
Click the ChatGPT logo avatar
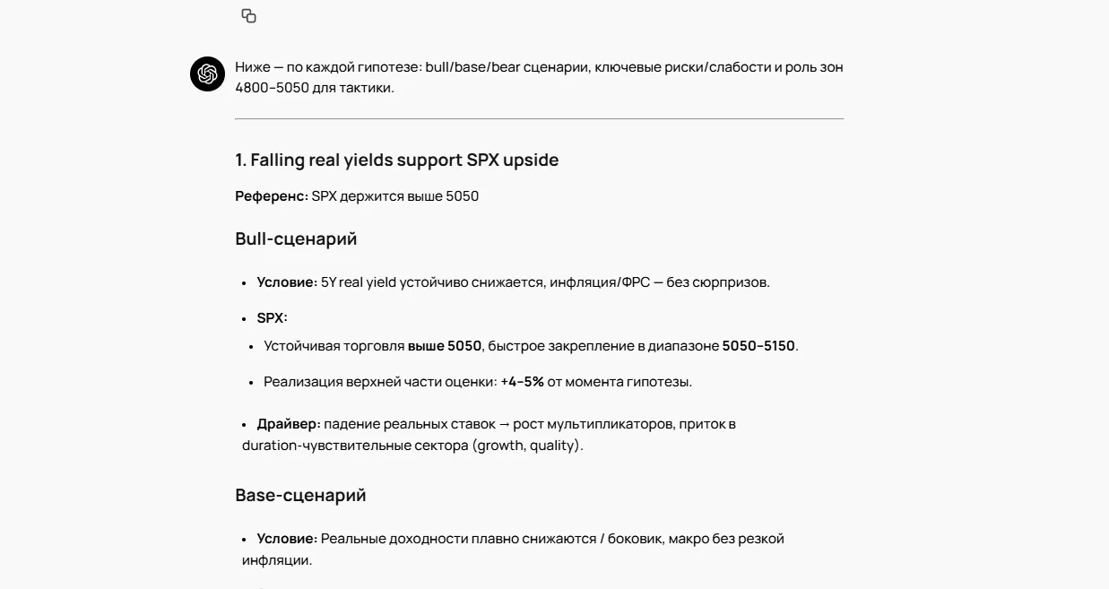[x=207, y=74]
